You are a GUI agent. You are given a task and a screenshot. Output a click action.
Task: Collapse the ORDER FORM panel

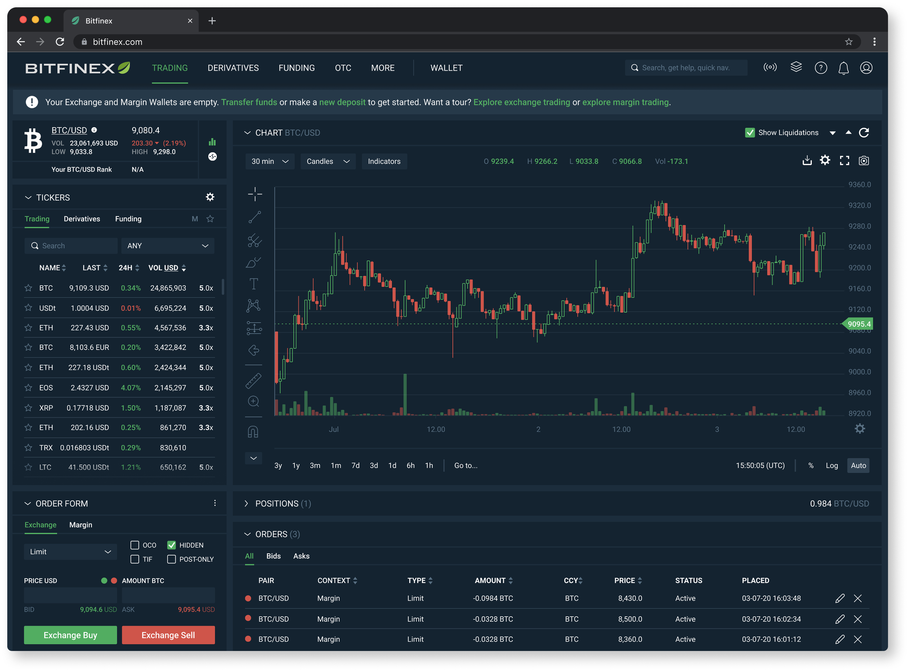click(28, 504)
